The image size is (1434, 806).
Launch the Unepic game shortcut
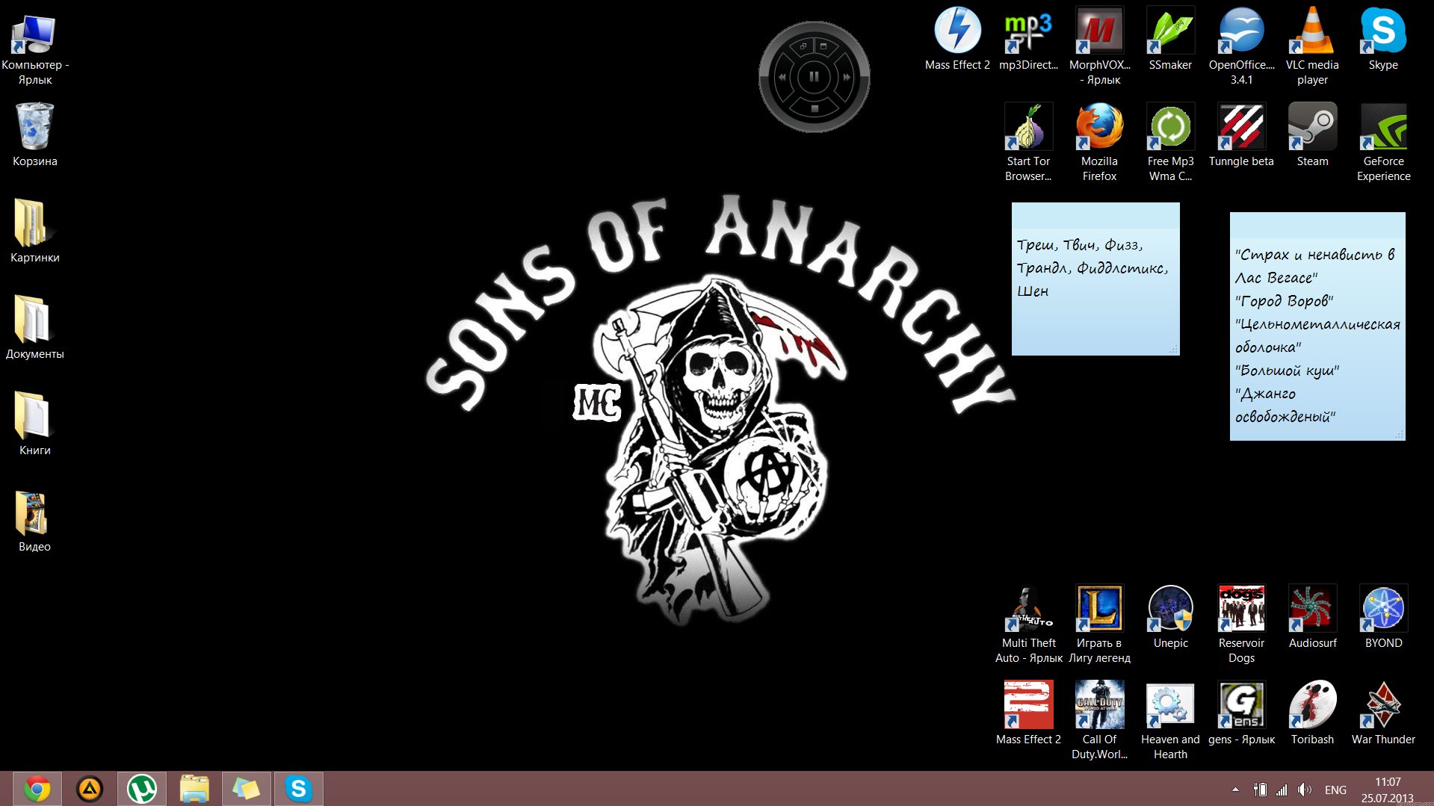pos(1170,608)
